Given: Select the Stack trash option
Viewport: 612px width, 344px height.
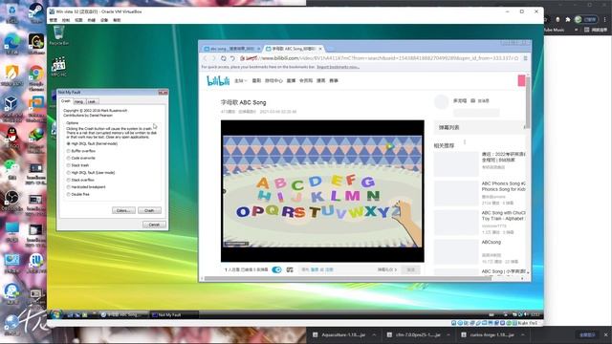Looking at the screenshot, I should point(78,165).
